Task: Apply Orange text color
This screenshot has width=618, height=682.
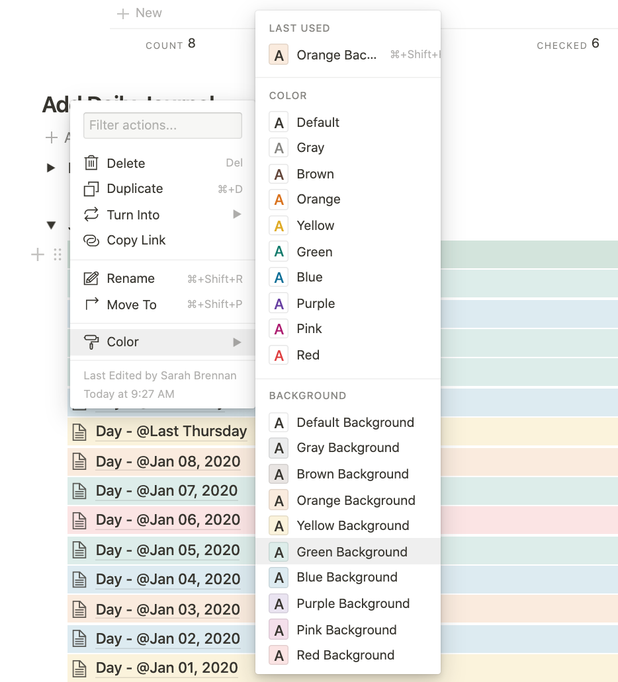Action: (348, 199)
